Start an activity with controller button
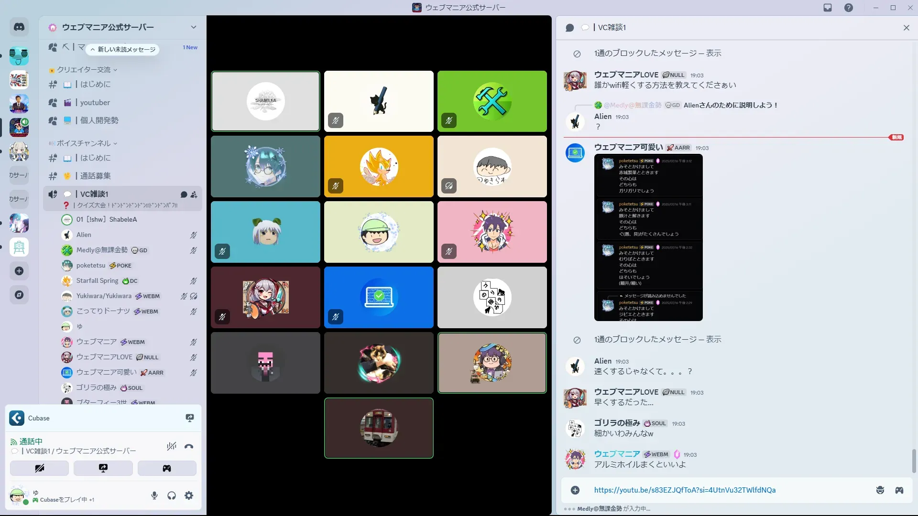Image resolution: width=918 pixels, height=516 pixels. click(x=166, y=468)
